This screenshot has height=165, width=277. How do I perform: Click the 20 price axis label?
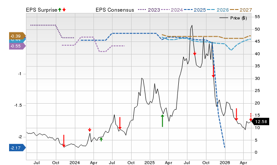[257, 103]
